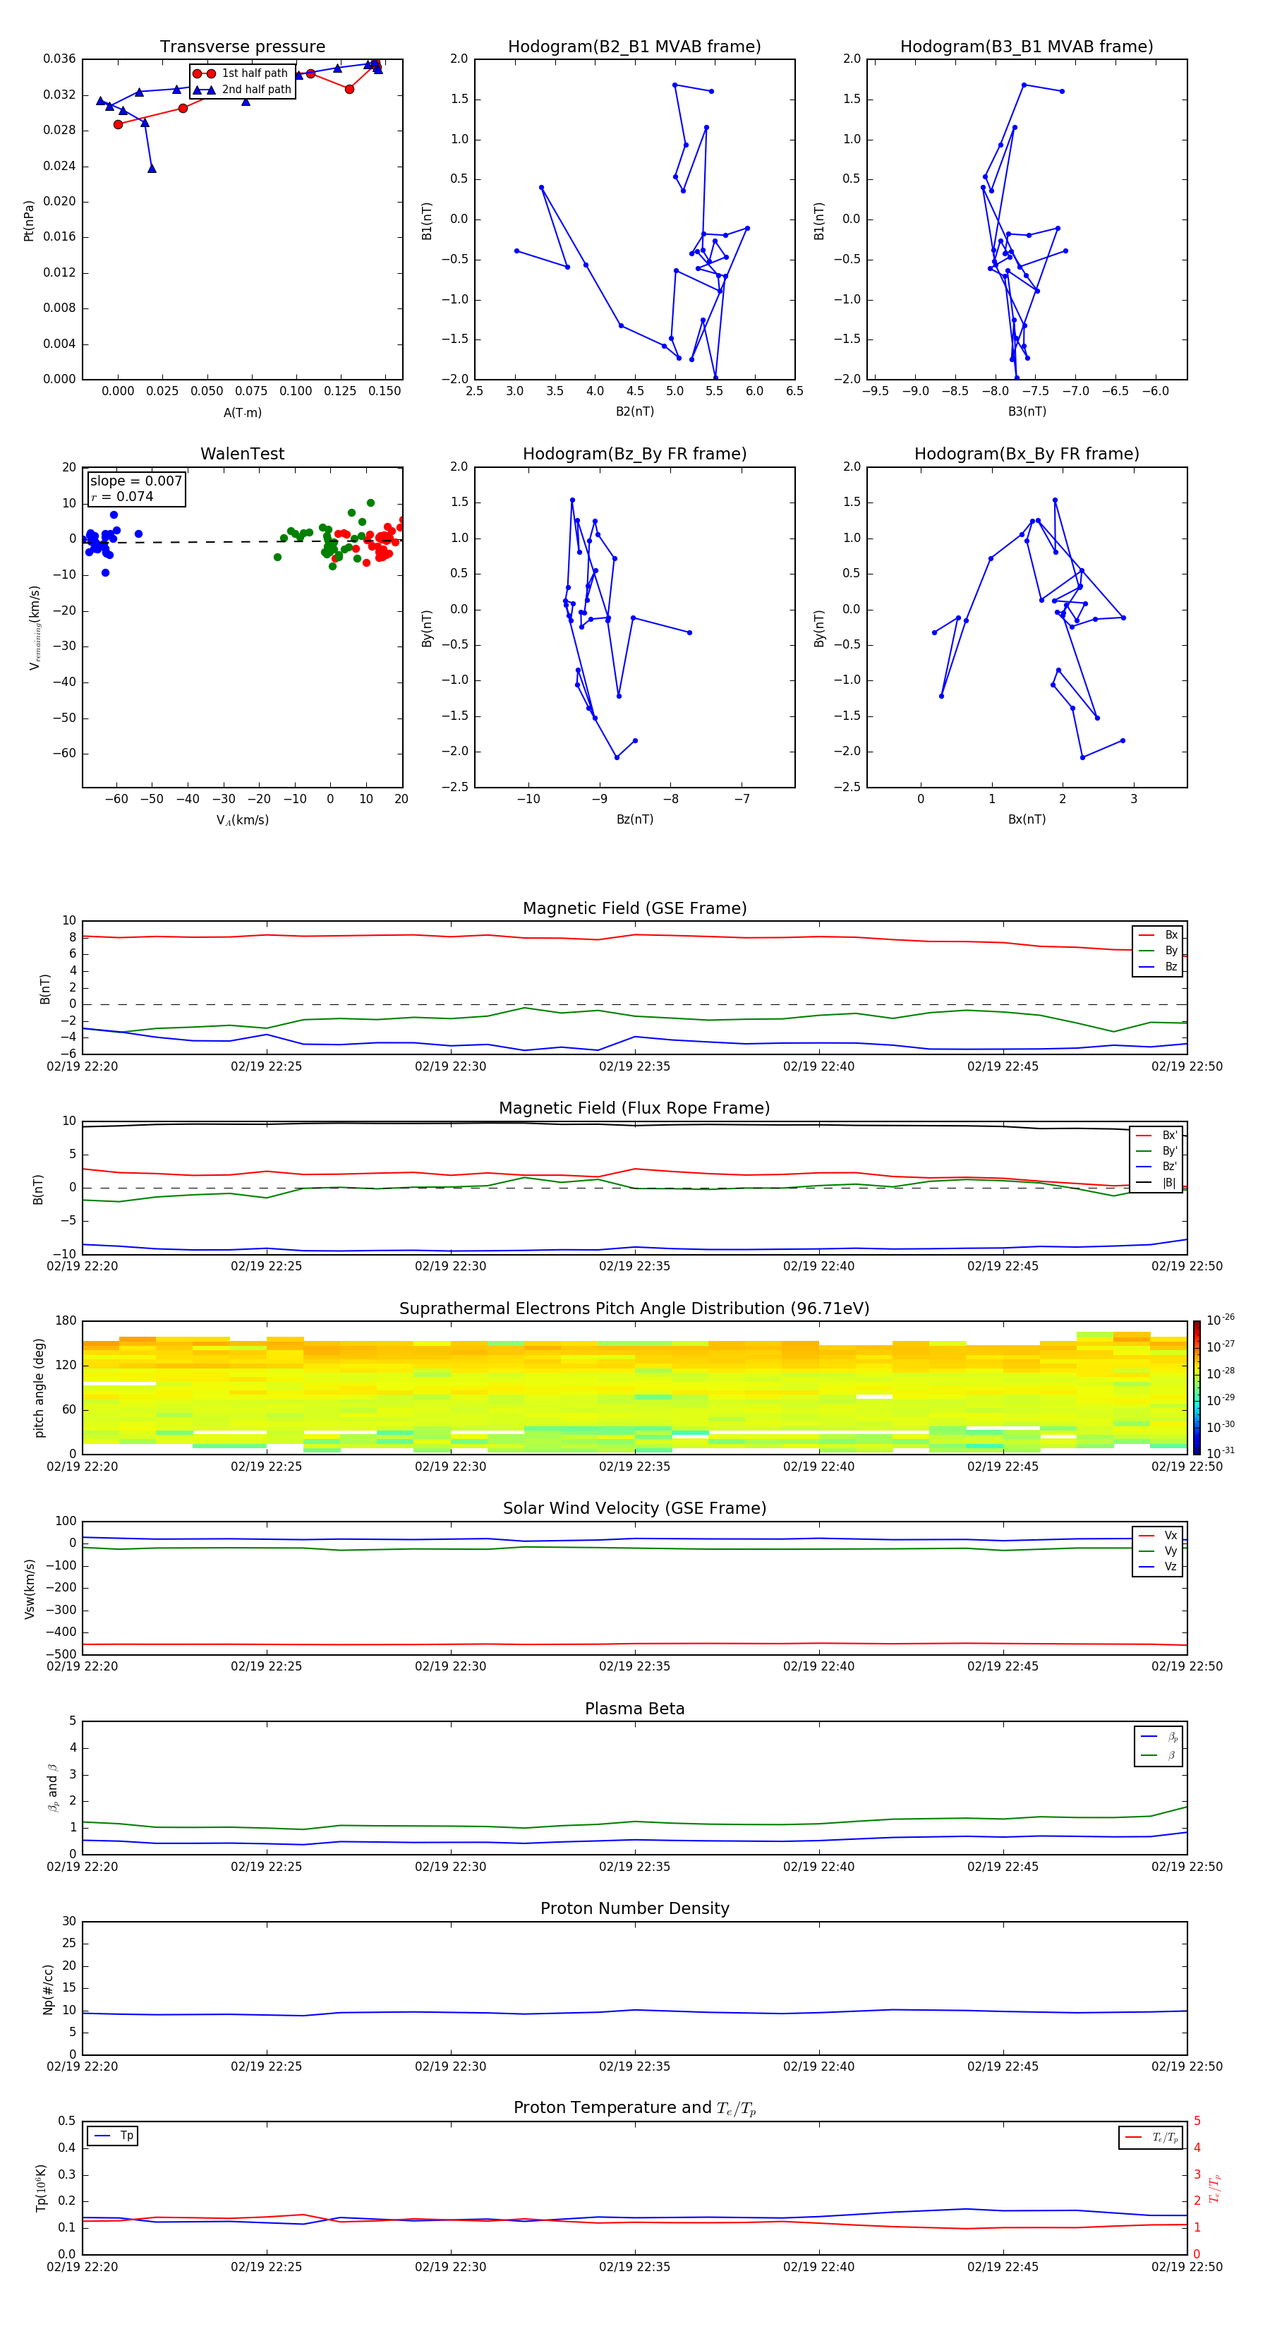Image resolution: width=1270 pixels, height=2329 pixels.
Task: Click the 'Pt(nPa)' y-axis label
Action: click(x=29, y=219)
